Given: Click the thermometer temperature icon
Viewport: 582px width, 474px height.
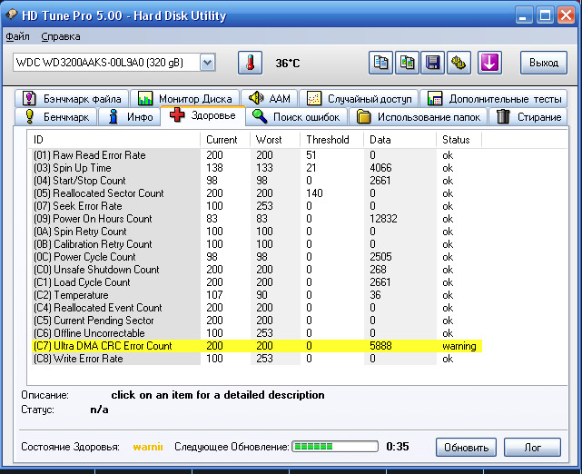Looking at the screenshot, I should [250, 63].
